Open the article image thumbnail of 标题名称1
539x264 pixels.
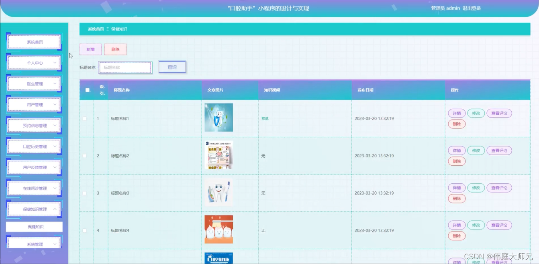point(218,118)
